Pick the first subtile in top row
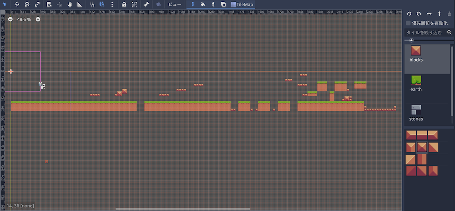 coord(411,135)
